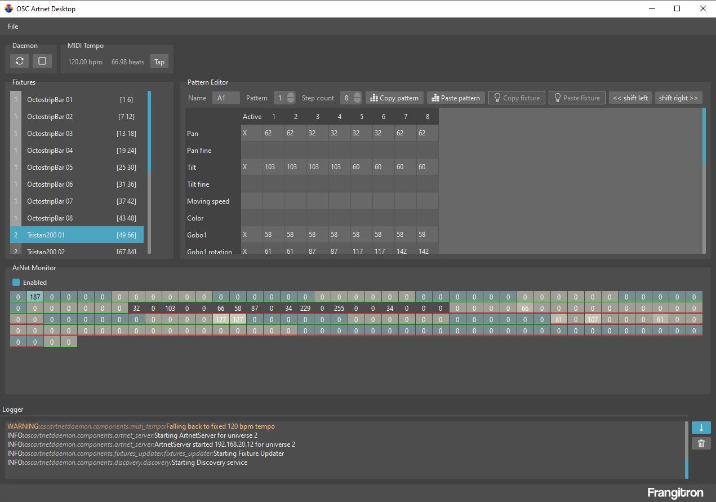Click the shift right >> button
This screenshot has height=502, width=716.
pyautogui.click(x=678, y=98)
